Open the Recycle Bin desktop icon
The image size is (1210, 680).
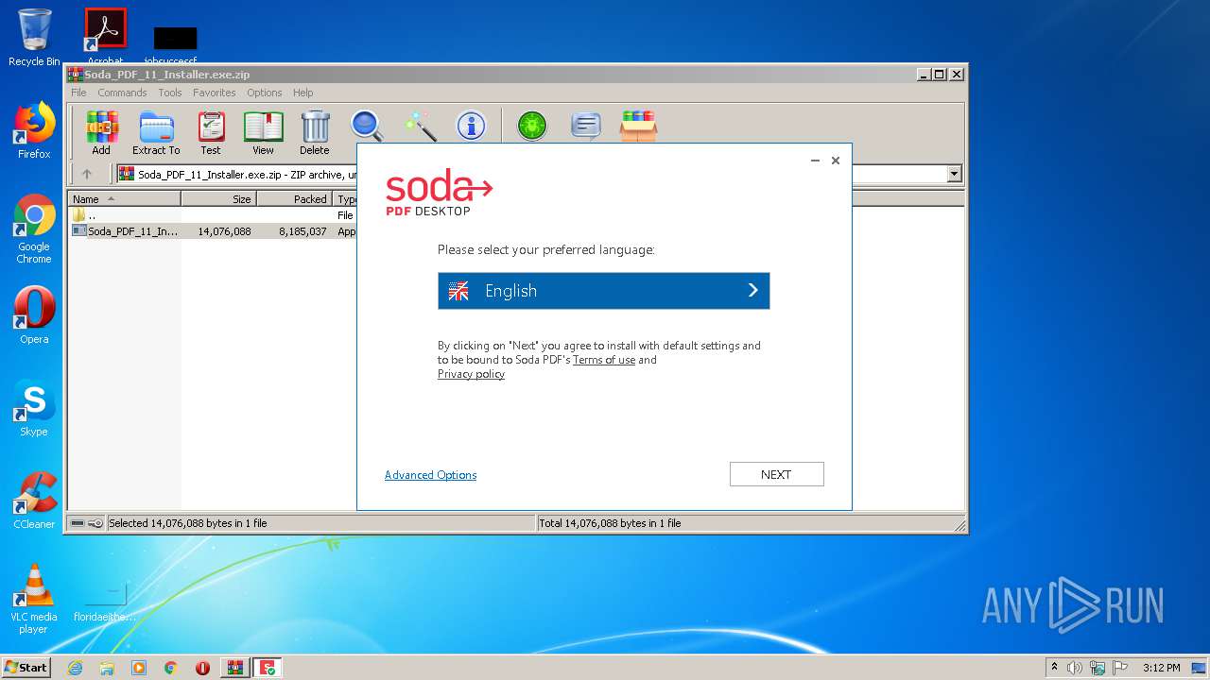34,38
